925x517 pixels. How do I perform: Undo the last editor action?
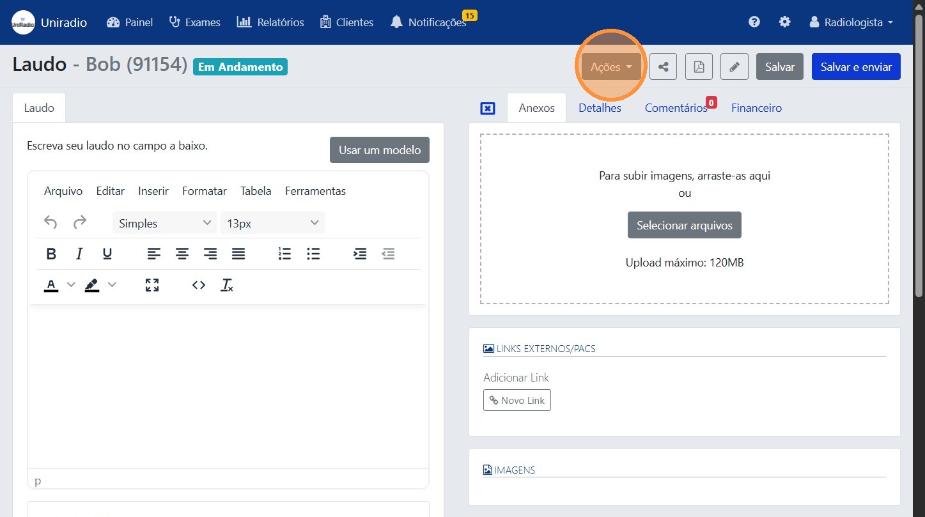tap(51, 222)
